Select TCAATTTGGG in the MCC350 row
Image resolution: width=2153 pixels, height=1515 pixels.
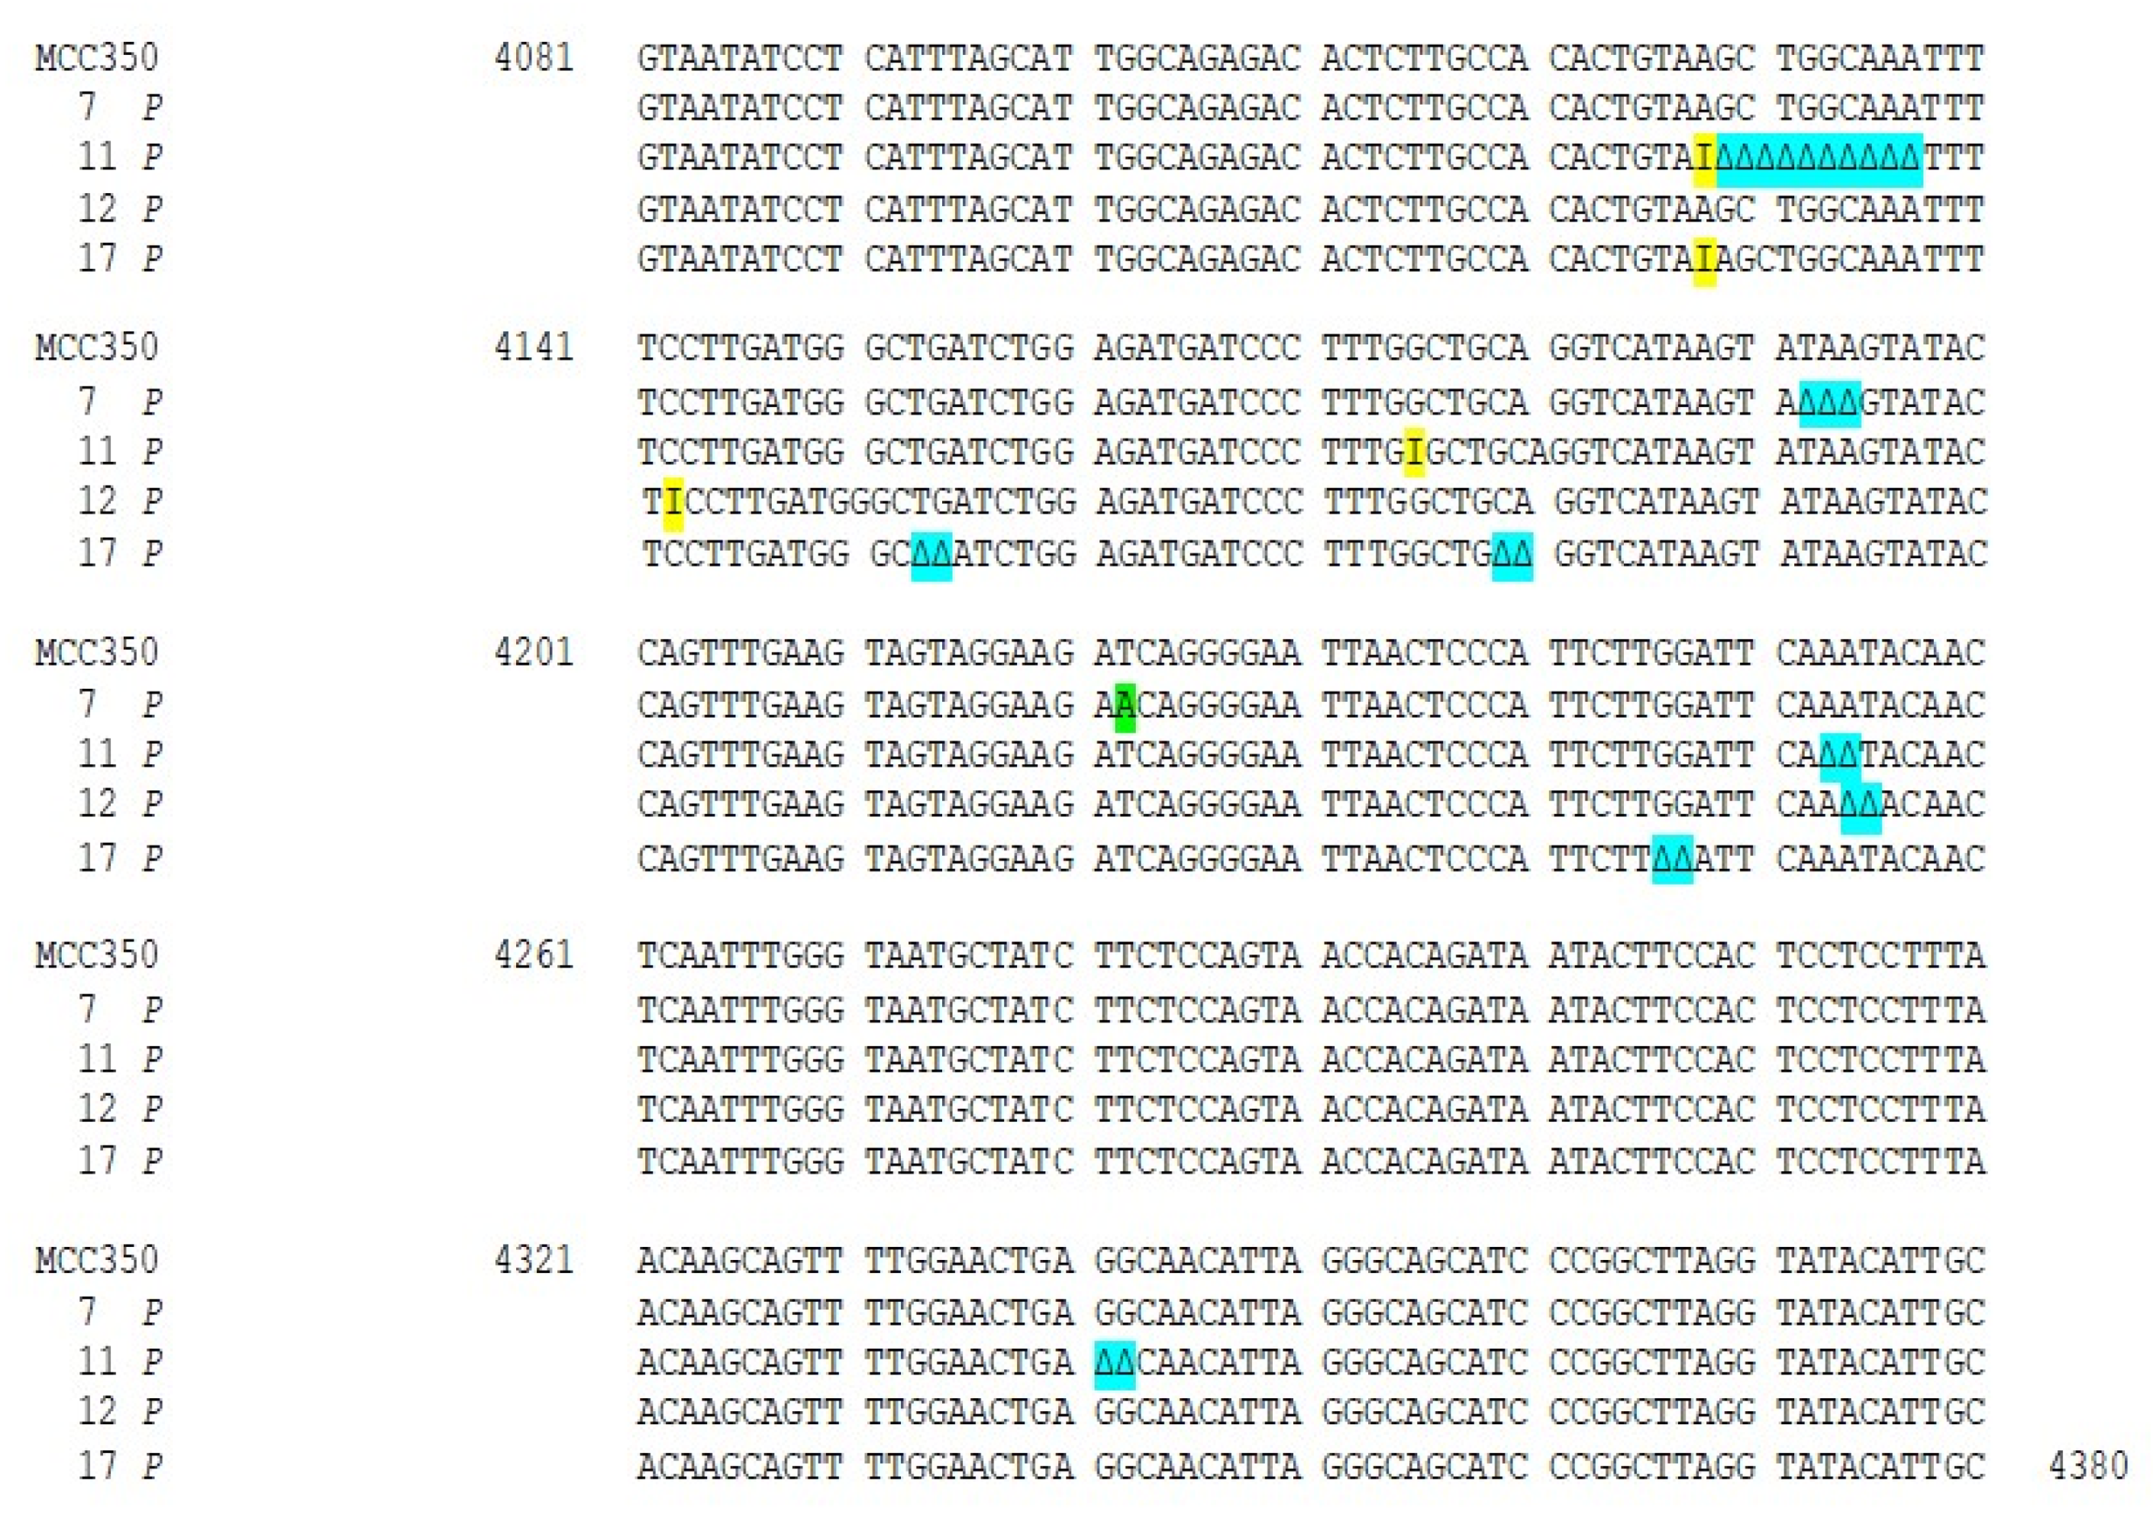[x=740, y=955]
